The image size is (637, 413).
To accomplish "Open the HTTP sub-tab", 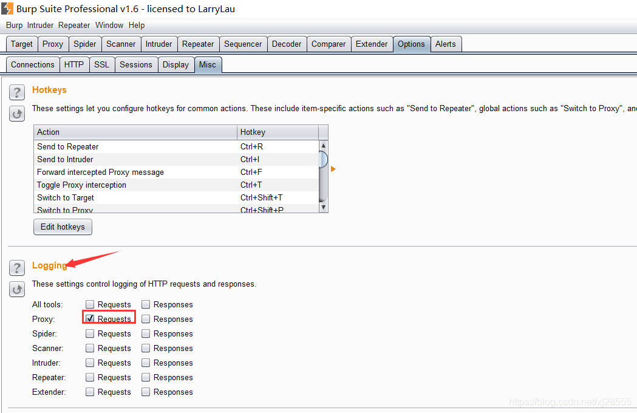I will pos(74,64).
